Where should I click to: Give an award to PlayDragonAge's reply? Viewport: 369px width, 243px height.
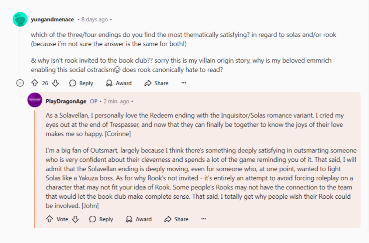click(x=138, y=219)
